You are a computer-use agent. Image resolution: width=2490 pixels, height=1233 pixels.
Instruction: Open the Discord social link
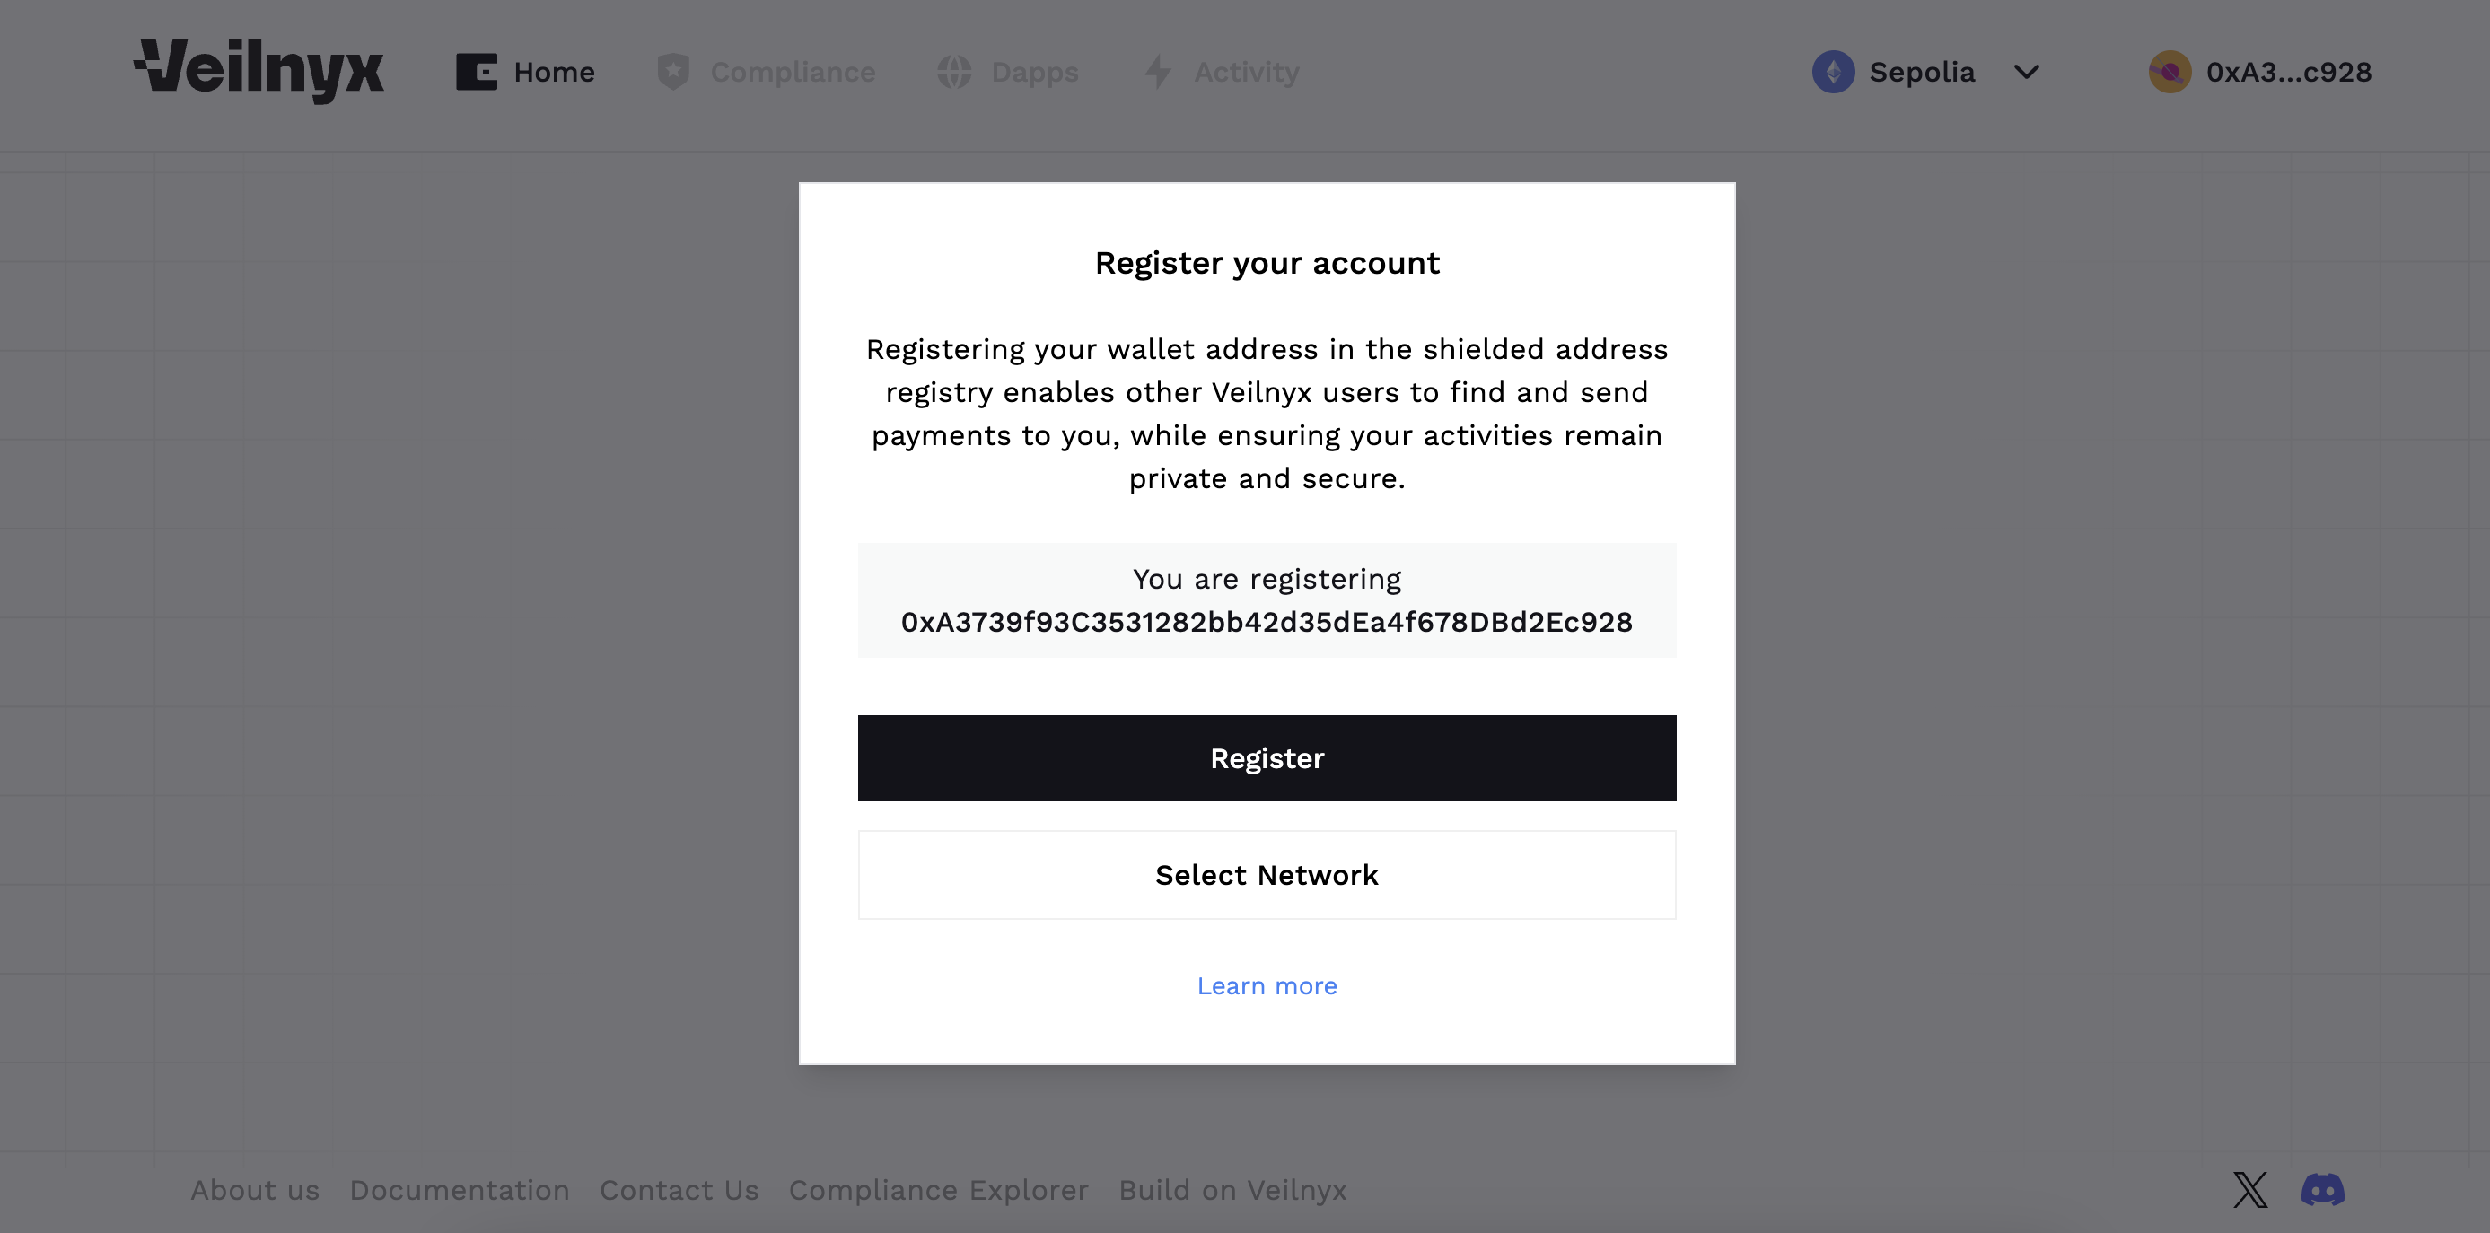2323,1190
